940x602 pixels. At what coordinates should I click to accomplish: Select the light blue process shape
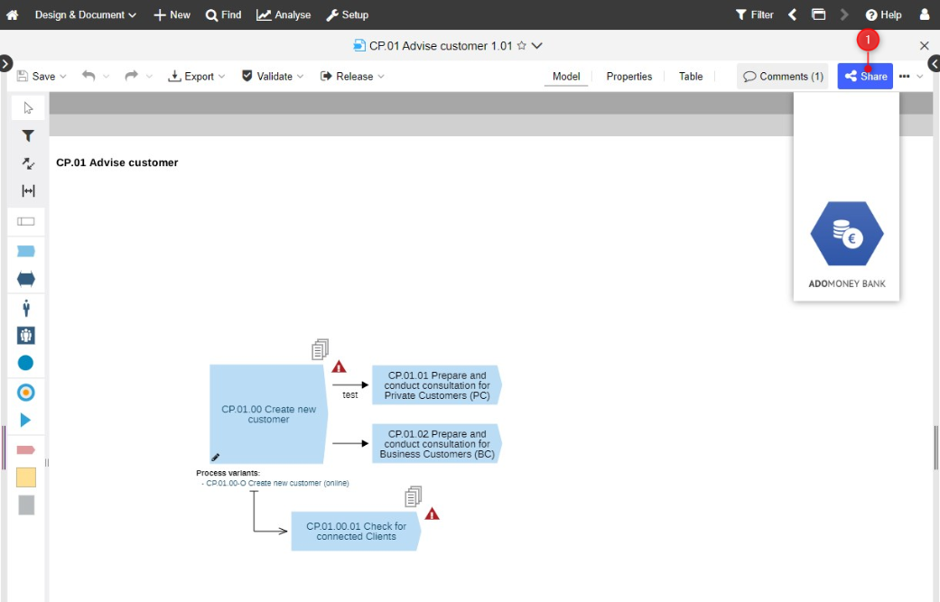pos(26,251)
